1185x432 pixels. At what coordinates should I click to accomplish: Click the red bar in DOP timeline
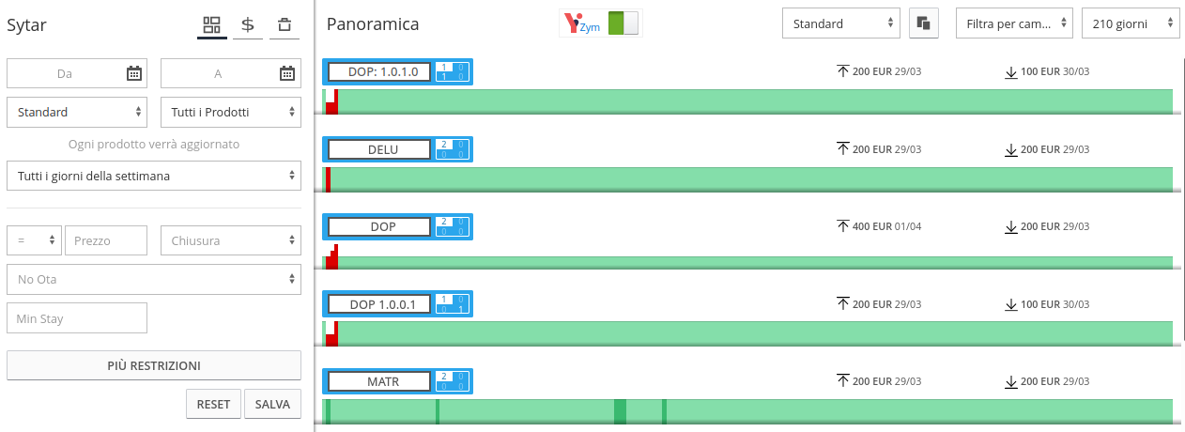(332, 257)
